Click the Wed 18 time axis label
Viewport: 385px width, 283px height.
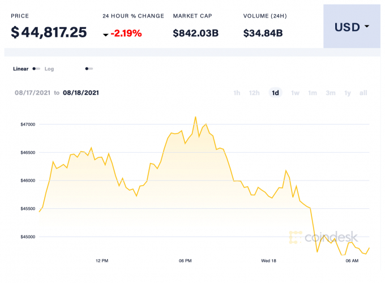[268, 261]
